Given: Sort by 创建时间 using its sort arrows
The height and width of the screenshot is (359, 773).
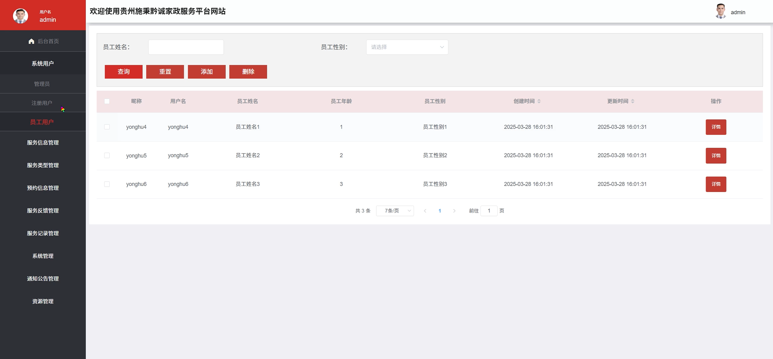Looking at the screenshot, I should 539,101.
